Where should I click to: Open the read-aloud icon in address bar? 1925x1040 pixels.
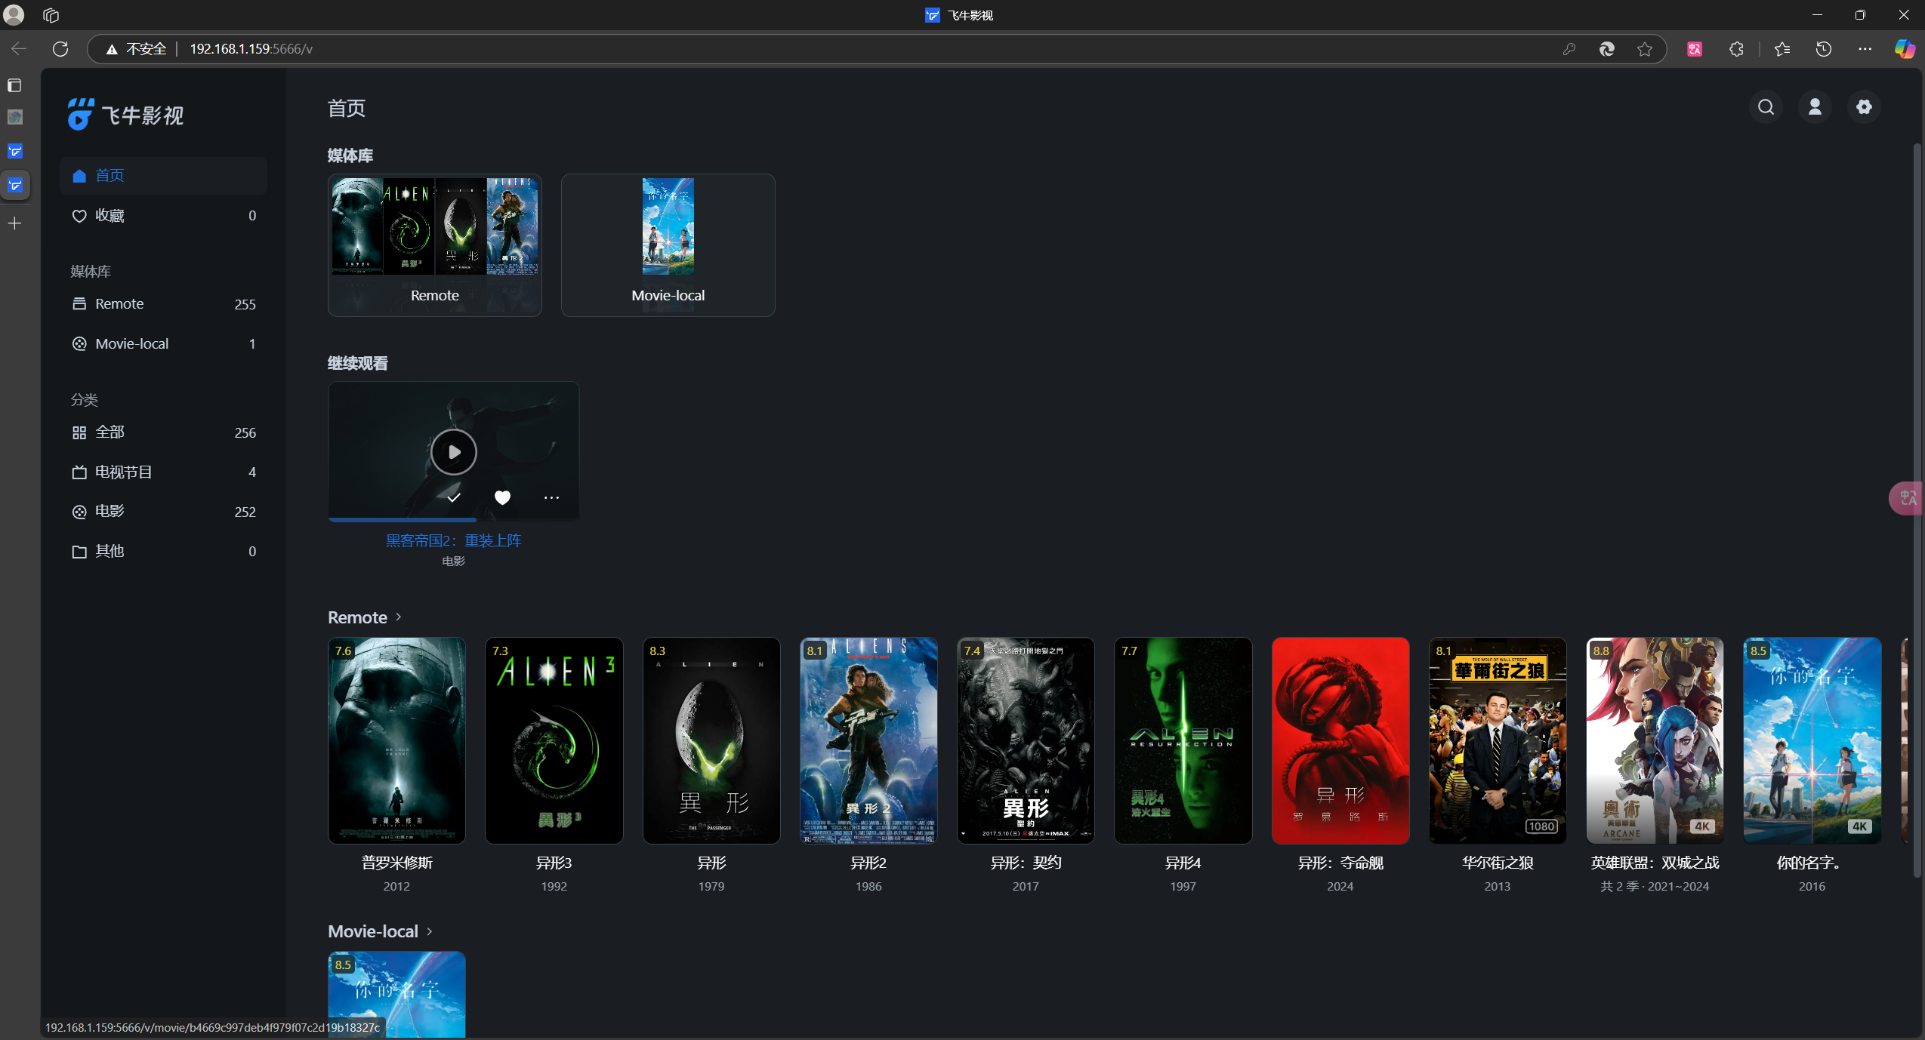[1606, 49]
